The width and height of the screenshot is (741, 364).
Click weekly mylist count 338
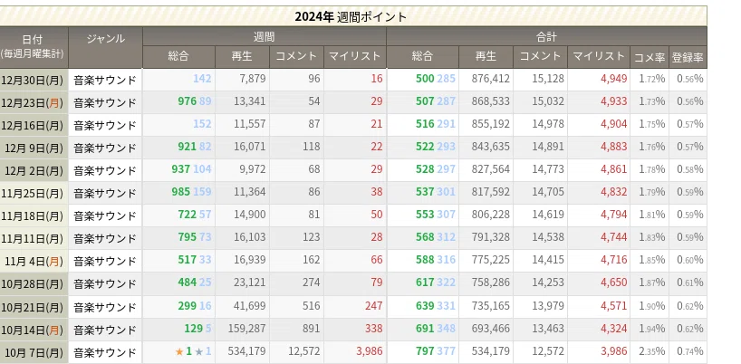374,329
